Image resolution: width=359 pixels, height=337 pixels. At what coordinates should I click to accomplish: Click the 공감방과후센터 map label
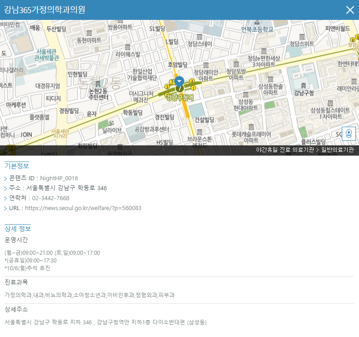tap(152, 129)
